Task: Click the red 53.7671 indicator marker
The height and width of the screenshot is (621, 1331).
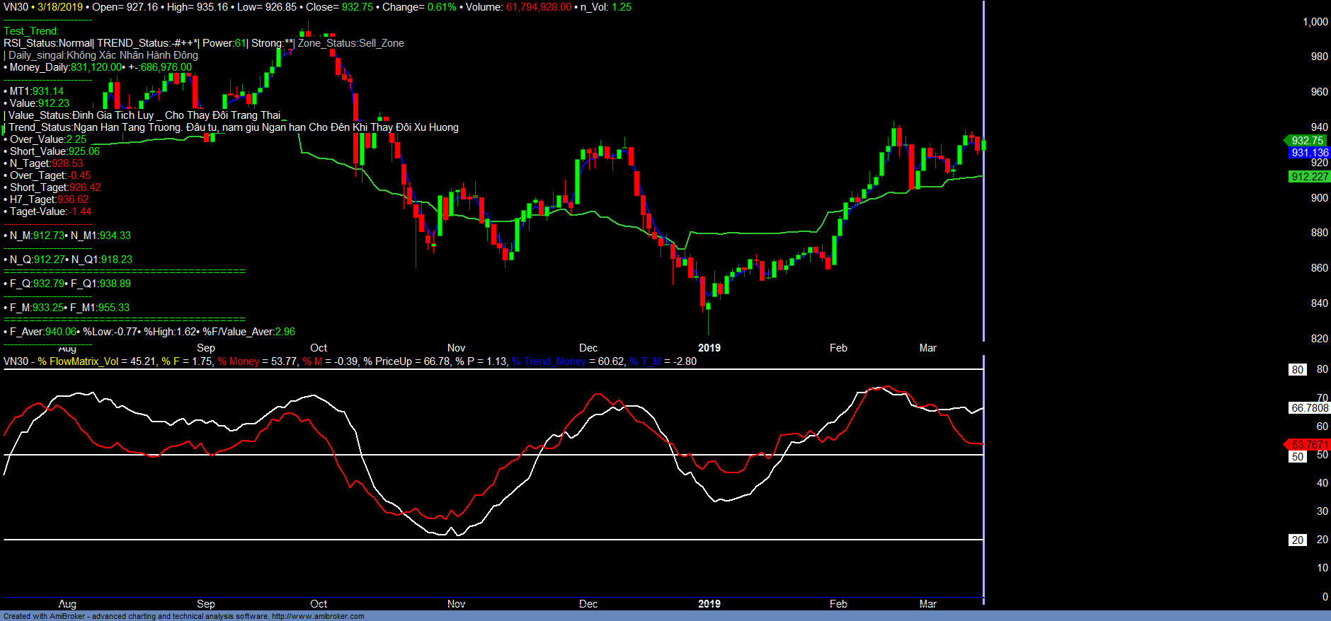Action: tap(1308, 445)
